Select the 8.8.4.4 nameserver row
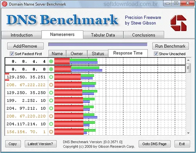The height and width of the screenshot is (153, 196). [x=95, y=61]
